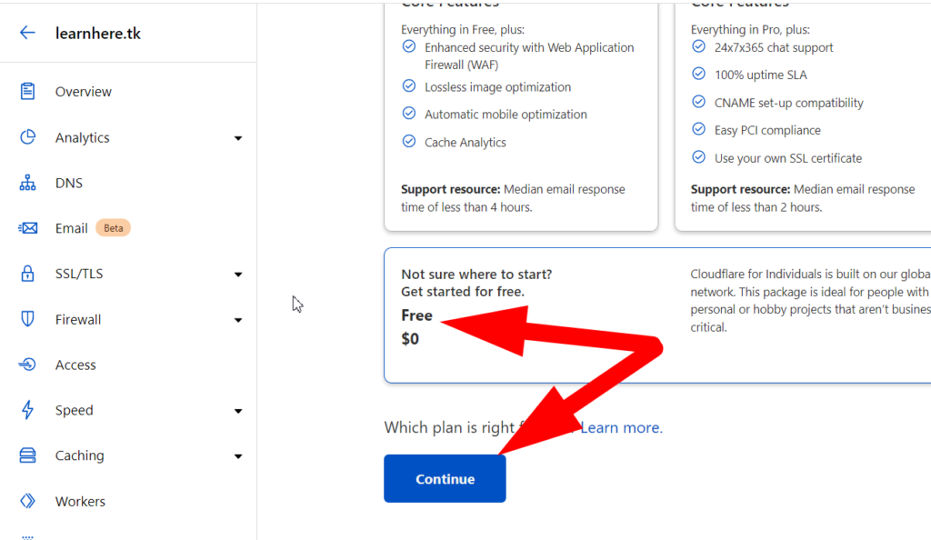
Task: Expand the SSL/TLS submenu arrow
Action: pos(238,275)
